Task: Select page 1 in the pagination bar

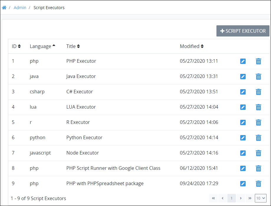Action: [x=231, y=198]
